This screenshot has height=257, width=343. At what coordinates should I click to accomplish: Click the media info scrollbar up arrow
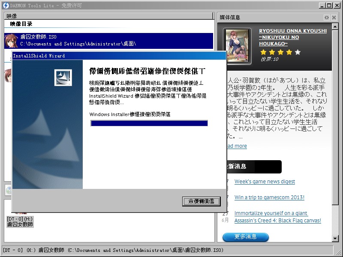point(335,27)
